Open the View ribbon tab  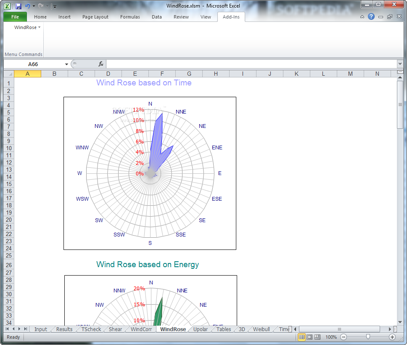pyautogui.click(x=206, y=17)
